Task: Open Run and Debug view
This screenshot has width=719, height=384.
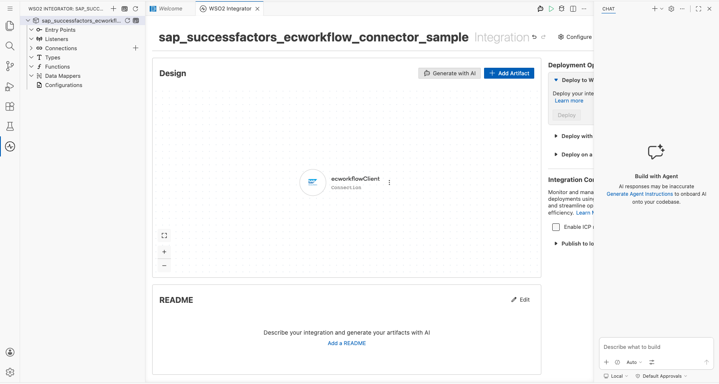Action: click(10, 86)
